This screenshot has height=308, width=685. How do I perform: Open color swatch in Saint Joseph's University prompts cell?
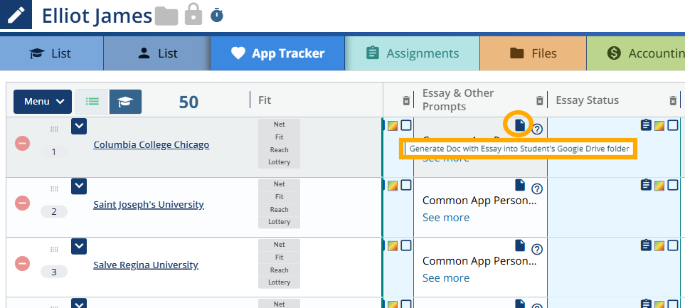pyautogui.click(x=393, y=186)
